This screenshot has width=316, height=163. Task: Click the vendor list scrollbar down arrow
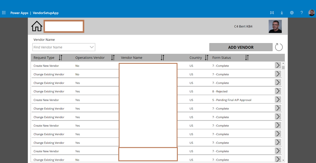[x=283, y=160]
